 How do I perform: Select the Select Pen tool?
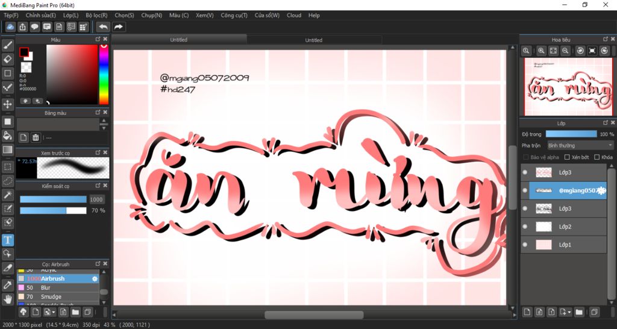tap(7, 208)
